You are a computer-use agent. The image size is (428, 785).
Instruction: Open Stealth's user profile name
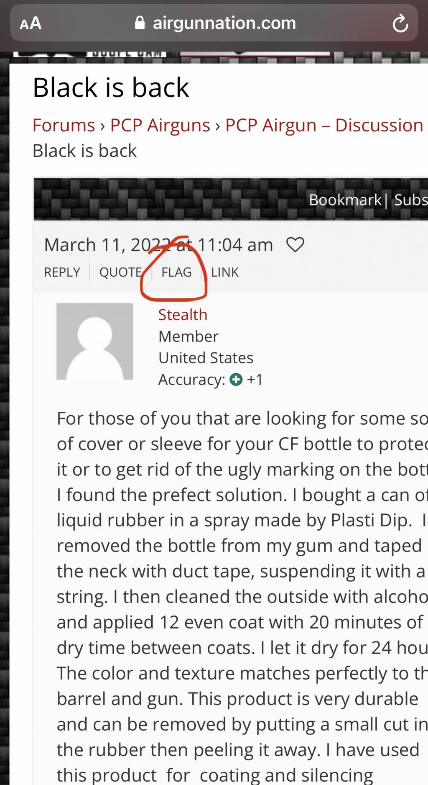point(183,315)
